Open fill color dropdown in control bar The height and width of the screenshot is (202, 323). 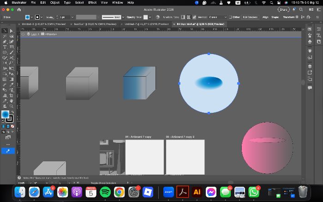pyautogui.click(x=32, y=17)
